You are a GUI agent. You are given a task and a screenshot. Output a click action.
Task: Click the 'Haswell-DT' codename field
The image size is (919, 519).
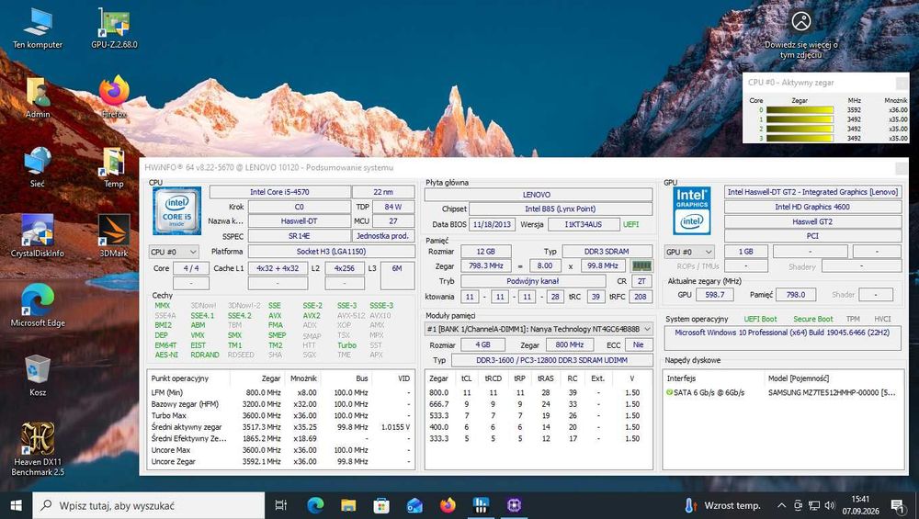pyautogui.click(x=299, y=221)
